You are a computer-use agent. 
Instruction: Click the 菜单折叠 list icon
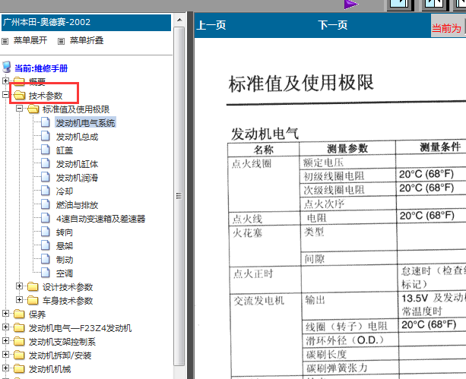(61, 41)
